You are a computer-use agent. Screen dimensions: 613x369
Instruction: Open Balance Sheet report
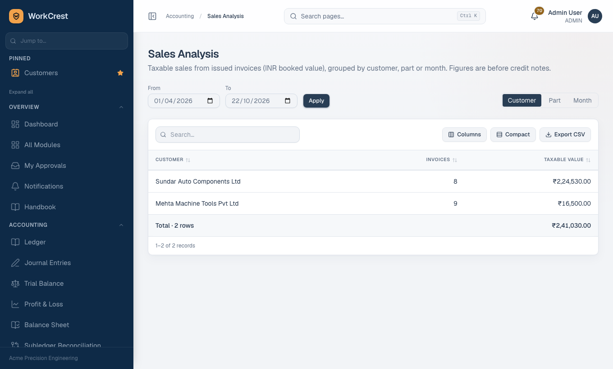click(x=67, y=325)
